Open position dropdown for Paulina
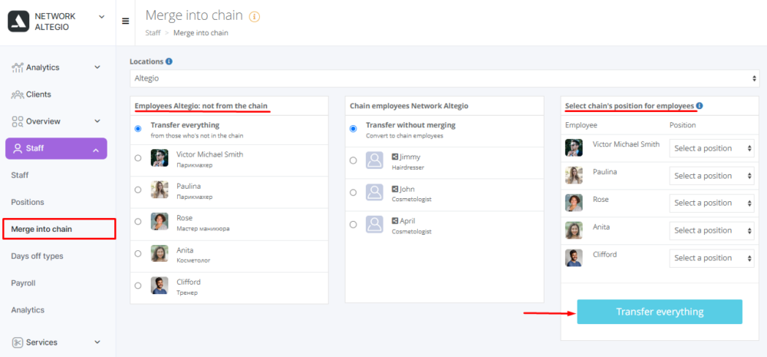Screen dimensions: 767x357 (x=712, y=176)
